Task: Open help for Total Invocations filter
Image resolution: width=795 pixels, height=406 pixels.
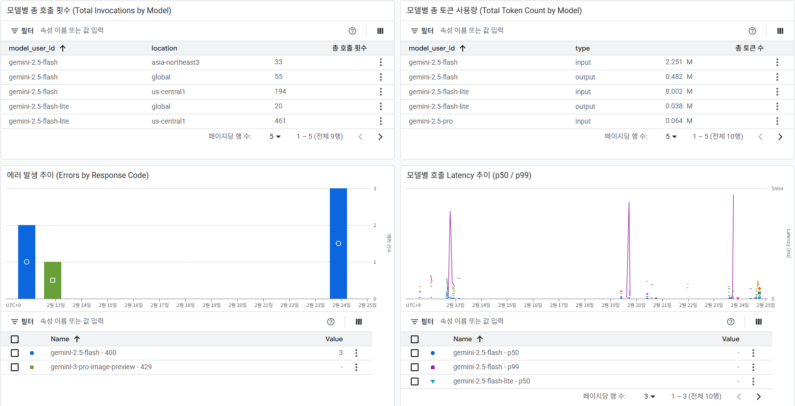Action: (x=352, y=31)
